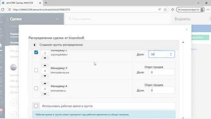
Task: Click Менеджер 3 name text
Action: pyautogui.click(x=59, y=68)
